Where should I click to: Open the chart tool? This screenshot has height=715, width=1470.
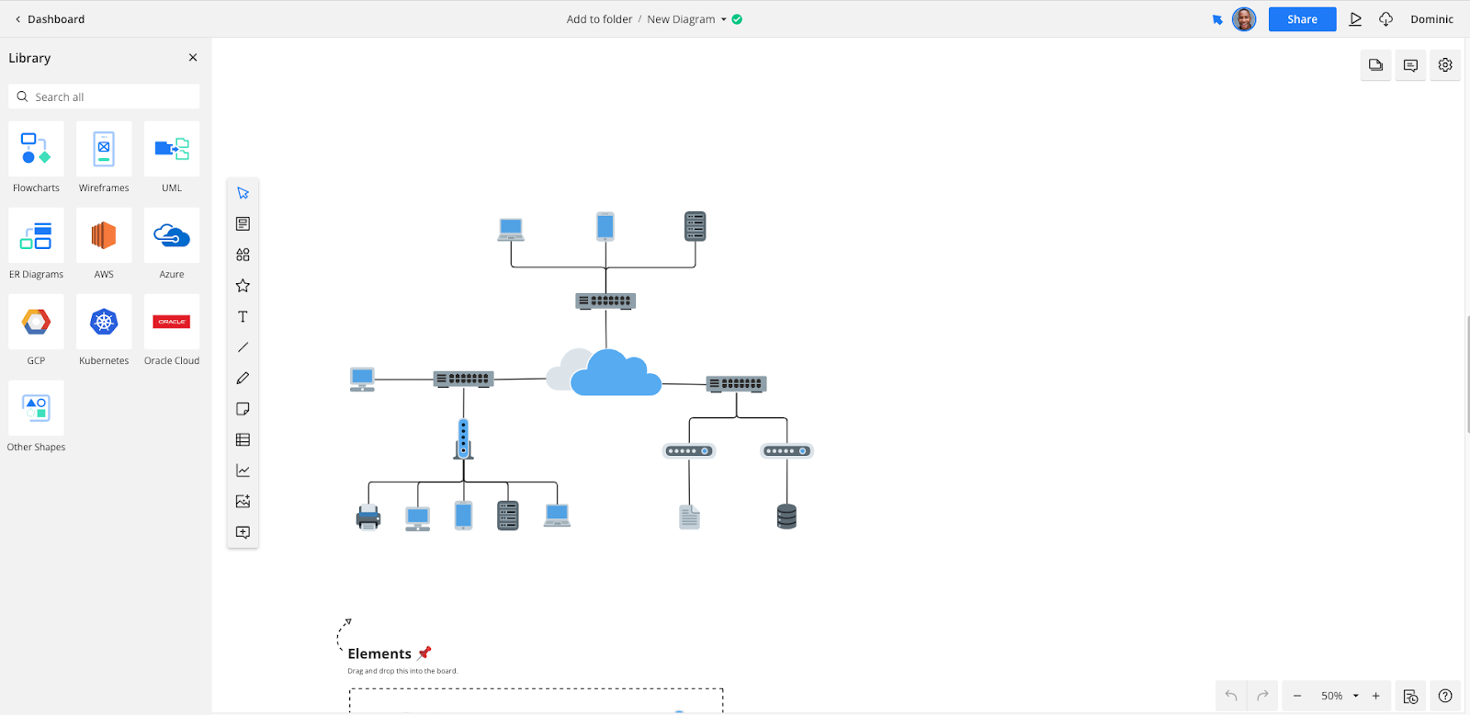[x=243, y=471]
